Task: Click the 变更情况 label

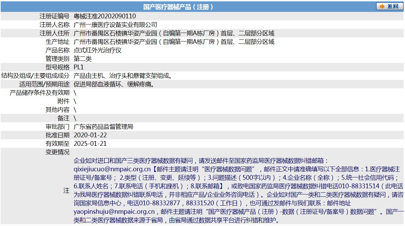Action: (57, 152)
